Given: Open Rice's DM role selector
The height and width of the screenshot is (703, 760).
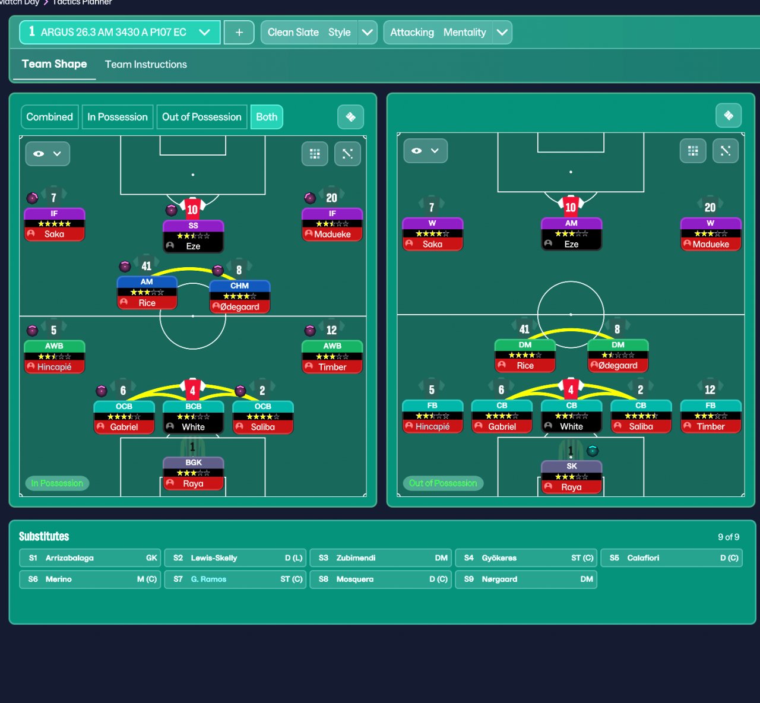Looking at the screenshot, I should pos(525,345).
